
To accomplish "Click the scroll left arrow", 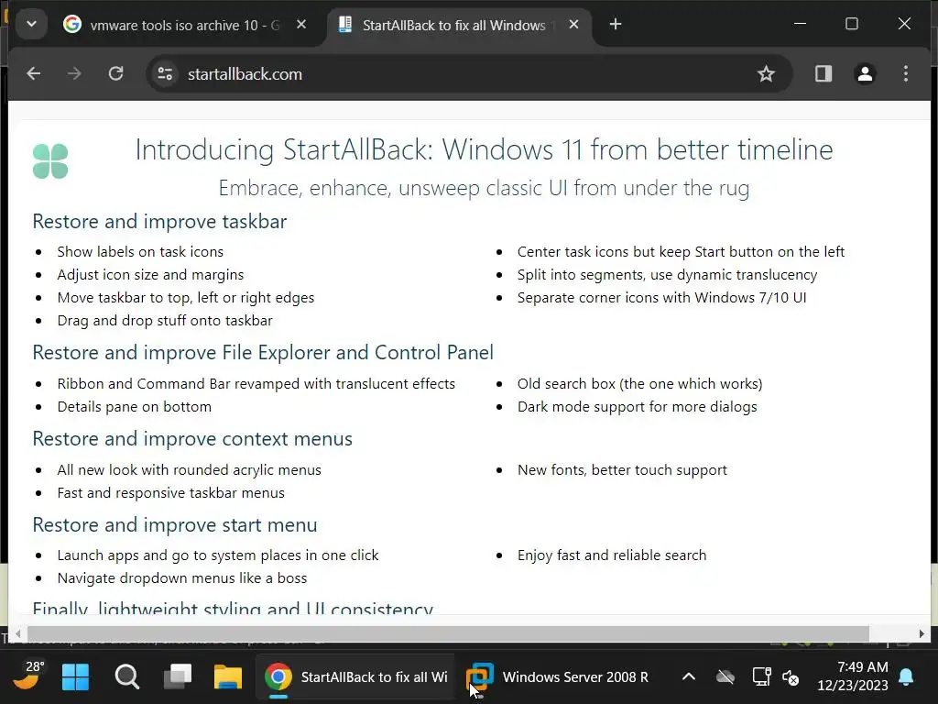I will click(18, 633).
